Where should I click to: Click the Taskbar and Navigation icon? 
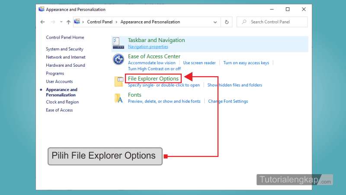(x=118, y=43)
